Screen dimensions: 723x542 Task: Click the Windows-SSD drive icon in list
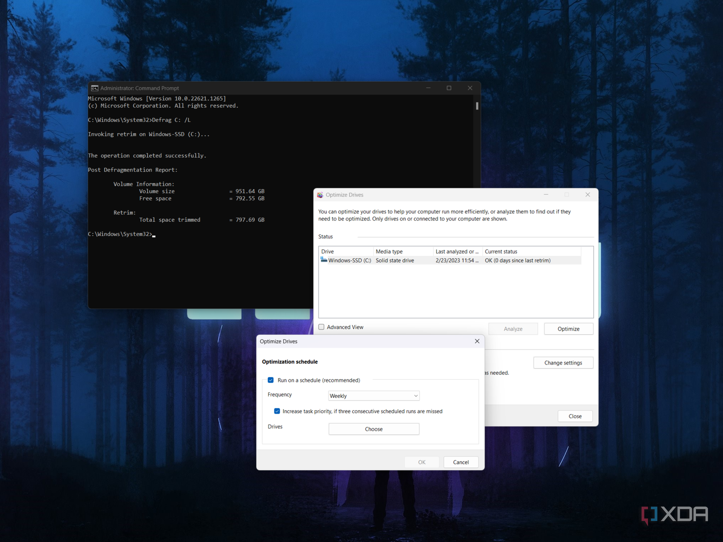click(324, 260)
